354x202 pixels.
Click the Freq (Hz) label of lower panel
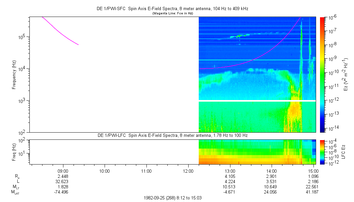coord(14,152)
